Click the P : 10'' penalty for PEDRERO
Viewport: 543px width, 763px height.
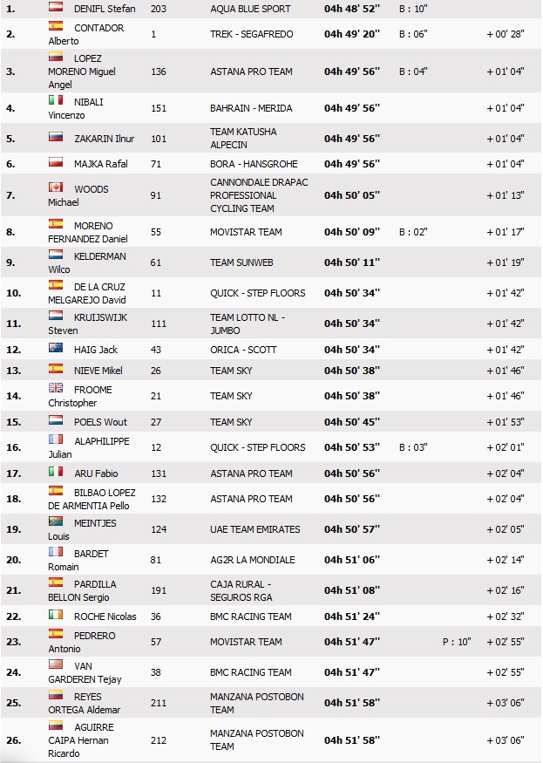(x=456, y=642)
